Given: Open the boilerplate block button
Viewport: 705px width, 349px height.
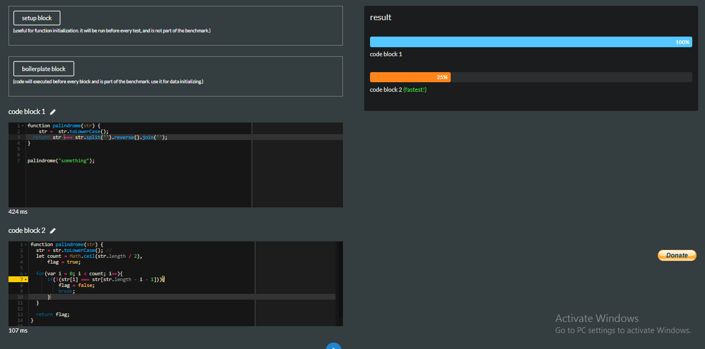Looking at the screenshot, I should tap(44, 69).
